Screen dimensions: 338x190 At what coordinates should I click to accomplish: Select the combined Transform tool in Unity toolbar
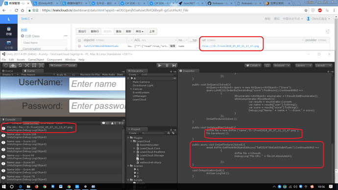(41, 66)
